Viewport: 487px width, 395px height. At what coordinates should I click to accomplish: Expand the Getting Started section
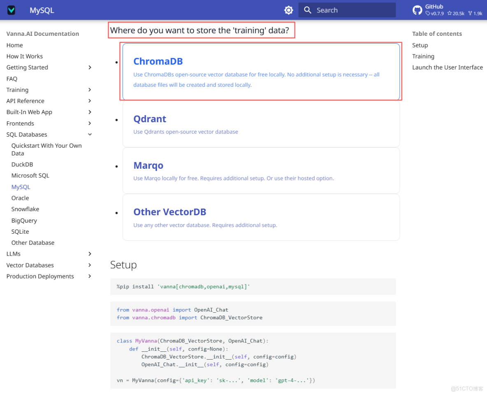pyautogui.click(x=90, y=67)
